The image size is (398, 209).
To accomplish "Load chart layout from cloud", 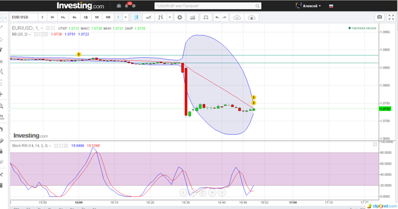I will point(237,17).
